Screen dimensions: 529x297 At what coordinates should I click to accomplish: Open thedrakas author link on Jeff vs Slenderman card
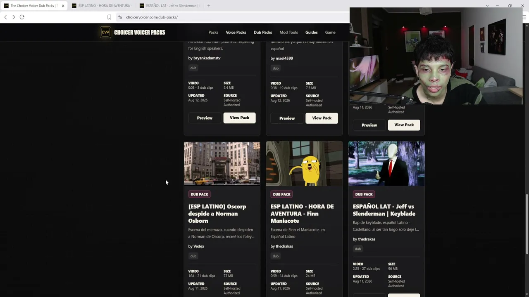[x=367, y=239]
